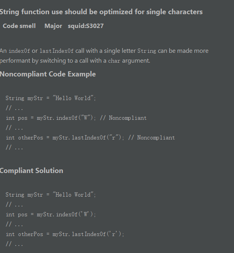Viewport: 234px width, 253px height.
Task: Click the "// Noncompliant" comment after lastIndexOf
Action: (152, 138)
